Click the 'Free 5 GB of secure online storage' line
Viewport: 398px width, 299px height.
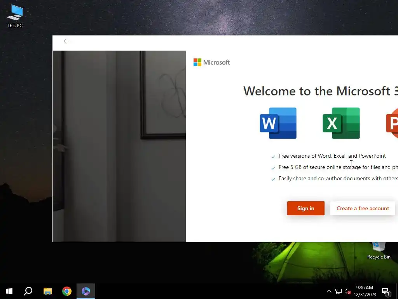(338, 167)
